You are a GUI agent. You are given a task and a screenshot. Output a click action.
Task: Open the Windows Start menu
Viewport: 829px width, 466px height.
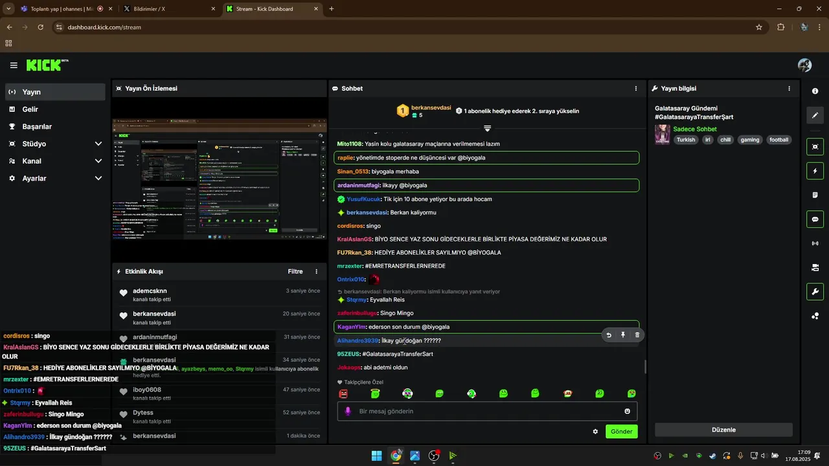[x=376, y=456]
